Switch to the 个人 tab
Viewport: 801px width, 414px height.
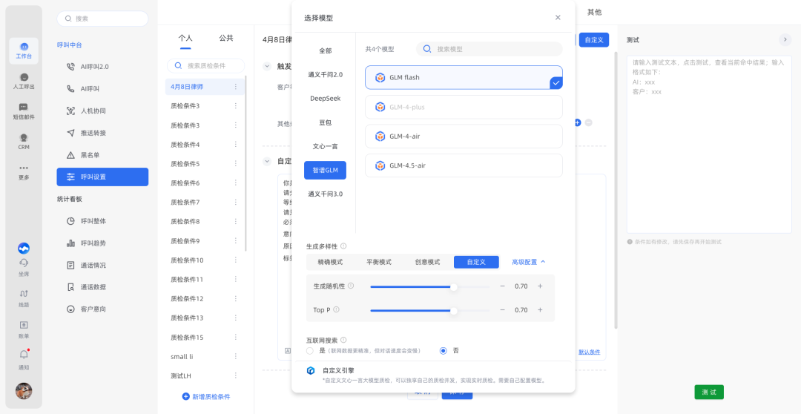coord(185,39)
